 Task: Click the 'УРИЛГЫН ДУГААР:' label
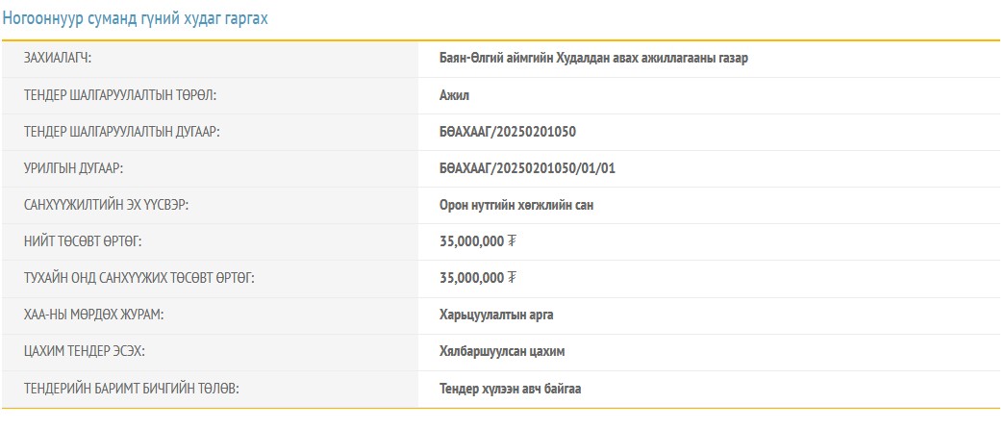pyautogui.click(x=74, y=168)
